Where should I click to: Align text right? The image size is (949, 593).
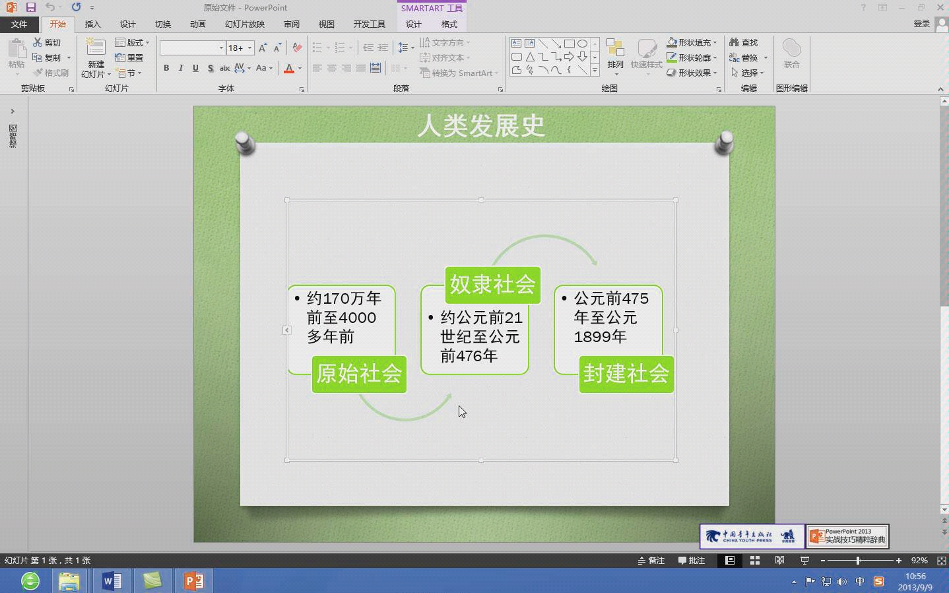346,68
